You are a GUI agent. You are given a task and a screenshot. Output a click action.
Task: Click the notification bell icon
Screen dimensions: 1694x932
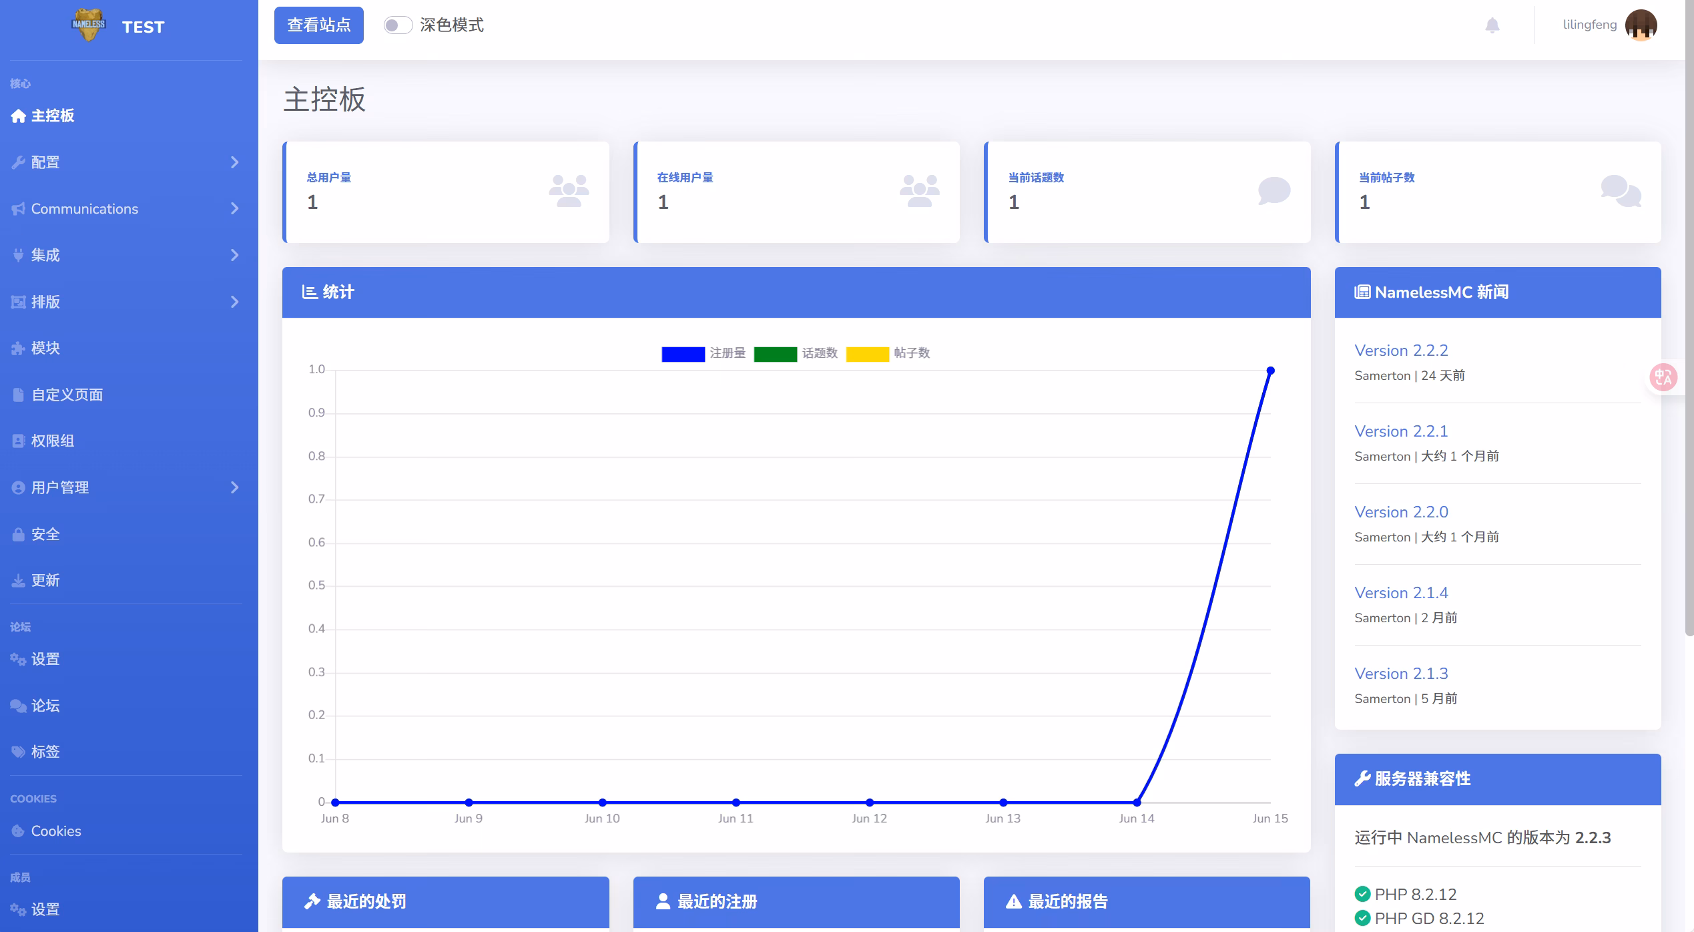pos(1492,25)
